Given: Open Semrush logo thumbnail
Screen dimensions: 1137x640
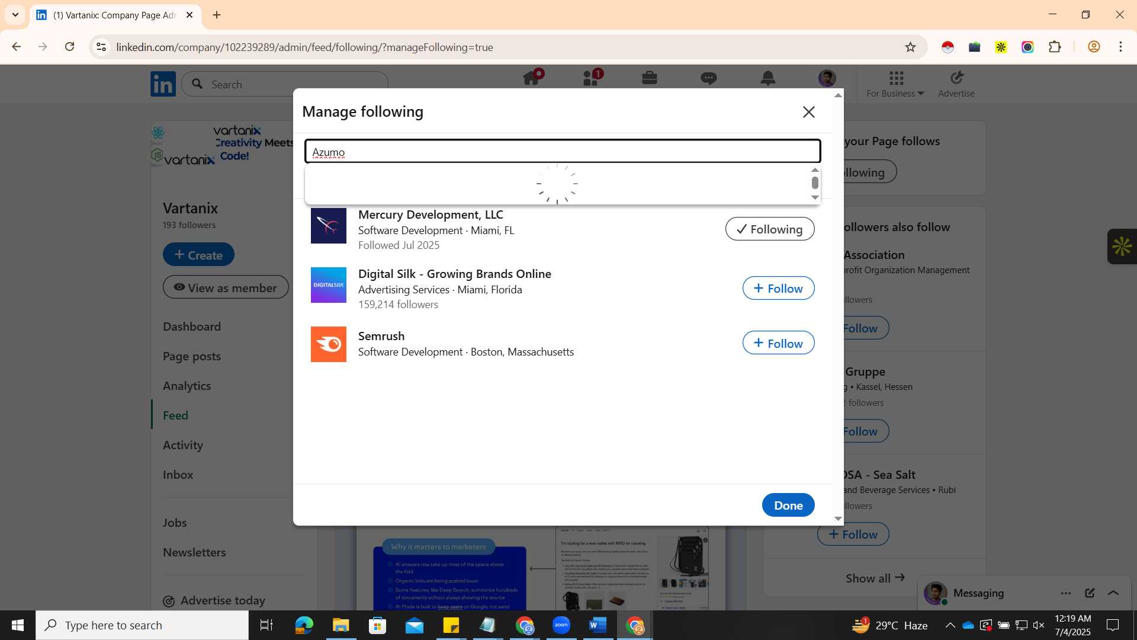Looking at the screenshot, I should [329, 344].
